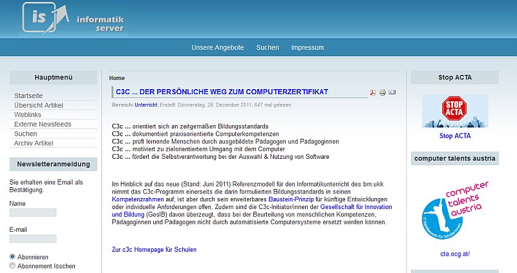Viewport: 517px width, 273px height.
Task: Click the PDF export icon
Action: (x=373, y=93)
